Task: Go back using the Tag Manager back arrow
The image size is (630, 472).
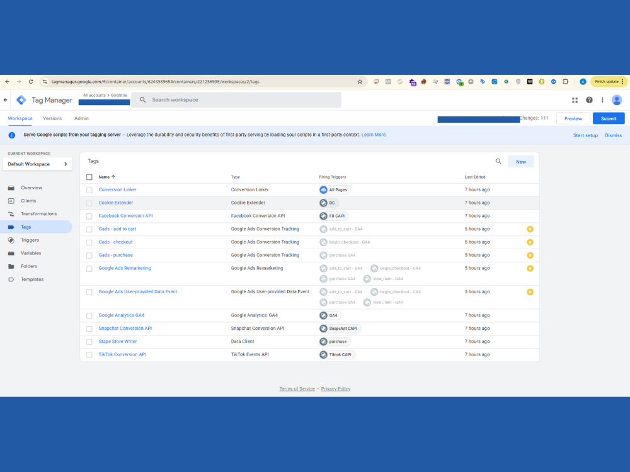Action: coord(5,100)
